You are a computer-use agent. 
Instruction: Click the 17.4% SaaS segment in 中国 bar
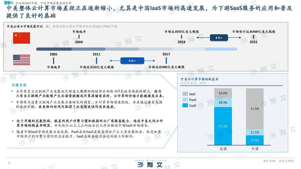(255, 140)
